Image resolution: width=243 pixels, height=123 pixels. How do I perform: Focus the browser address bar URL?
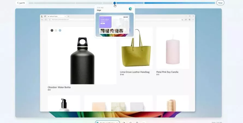[x=60, y=20]
